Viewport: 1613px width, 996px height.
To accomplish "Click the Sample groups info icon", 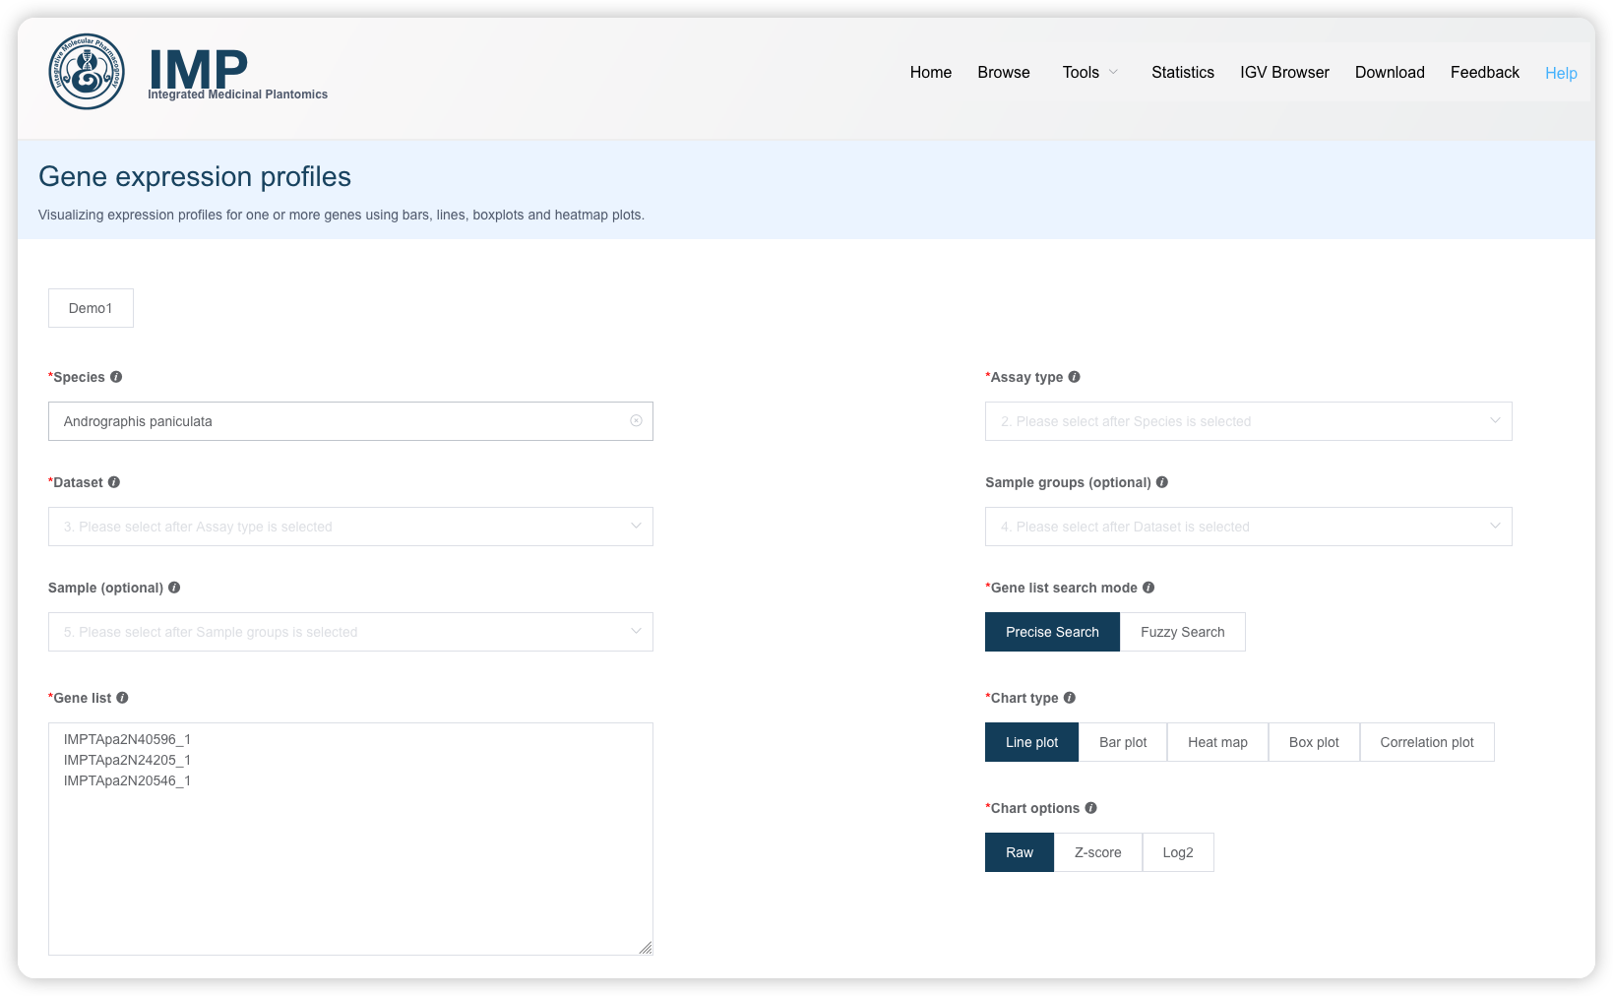I will (x=1162, y=482).
